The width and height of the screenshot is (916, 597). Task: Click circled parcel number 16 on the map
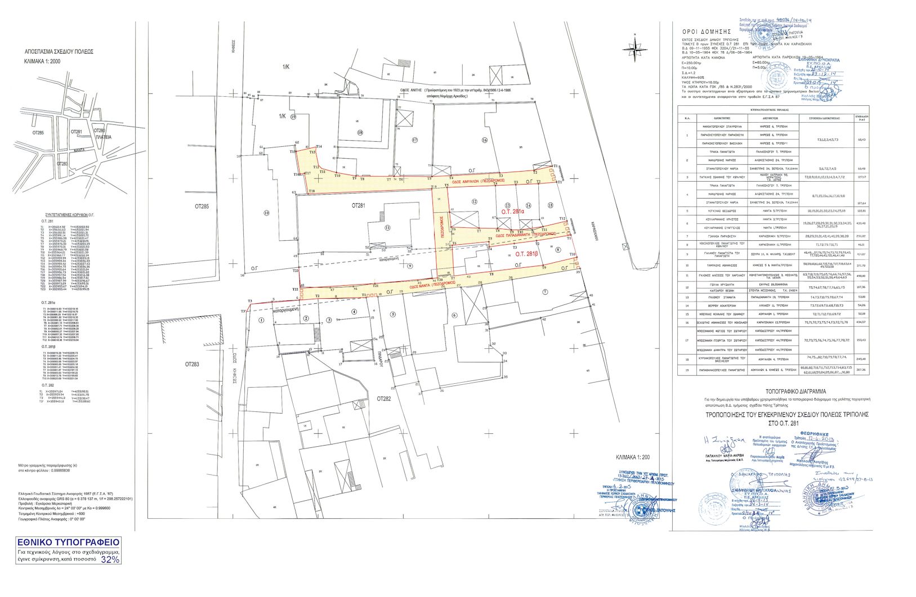point(484,140)
